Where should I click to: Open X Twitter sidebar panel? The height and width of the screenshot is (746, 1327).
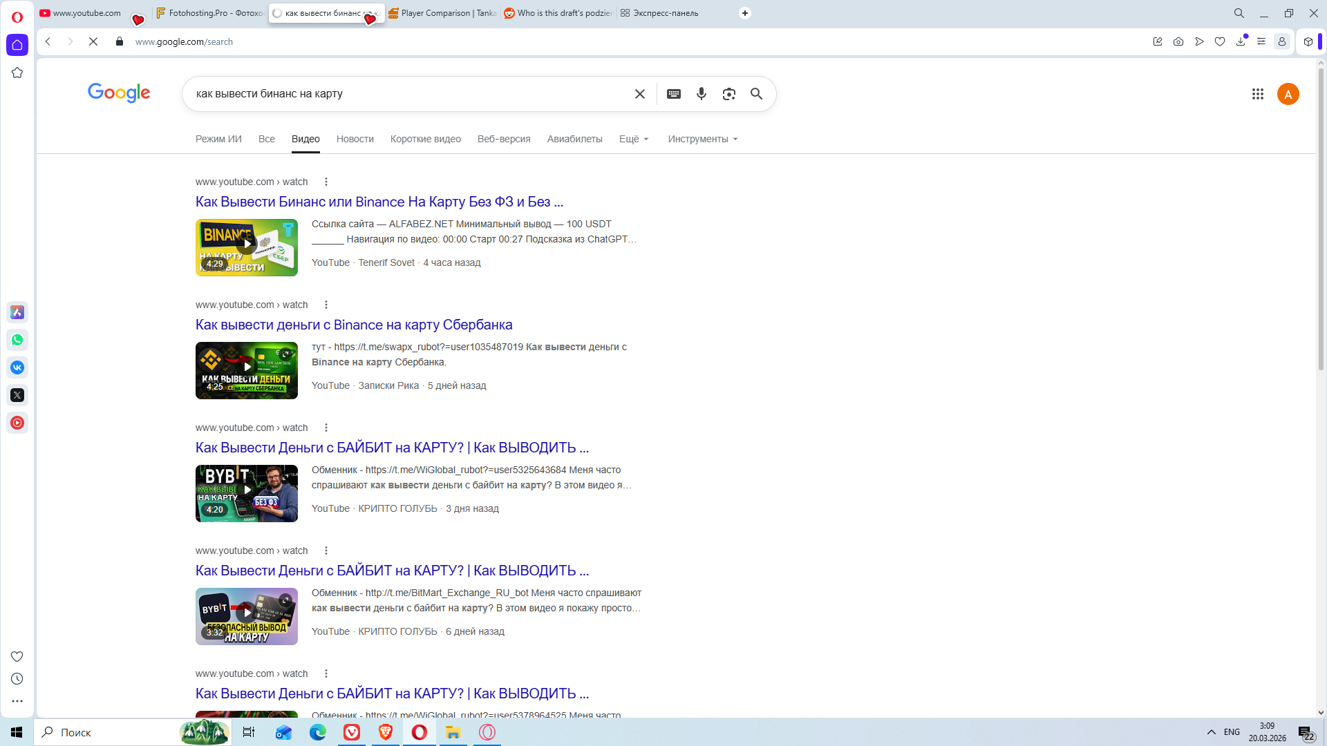(x=17, y=395)
